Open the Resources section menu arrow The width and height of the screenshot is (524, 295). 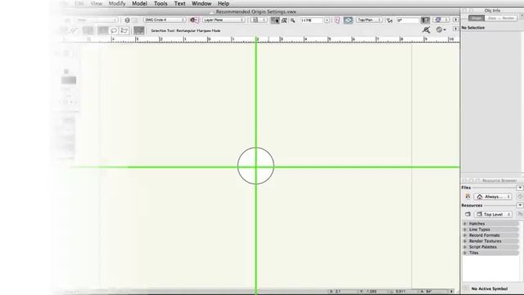(x=520, y=205)
